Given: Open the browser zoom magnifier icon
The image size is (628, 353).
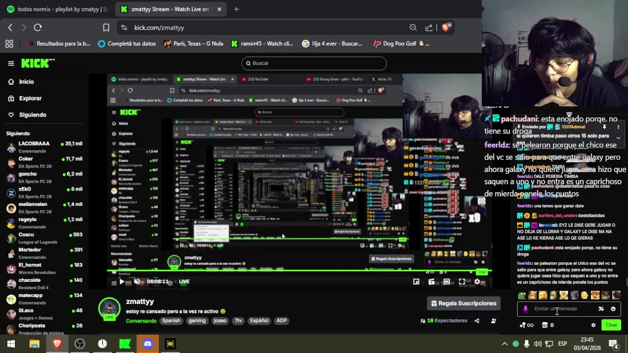Looking at the screenshot, I should click(x=413, y=27).
